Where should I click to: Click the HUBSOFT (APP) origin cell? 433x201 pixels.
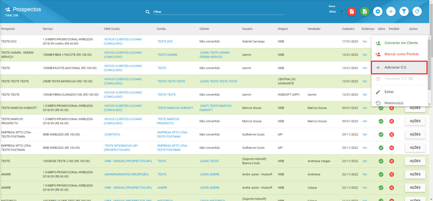point(289,95)
